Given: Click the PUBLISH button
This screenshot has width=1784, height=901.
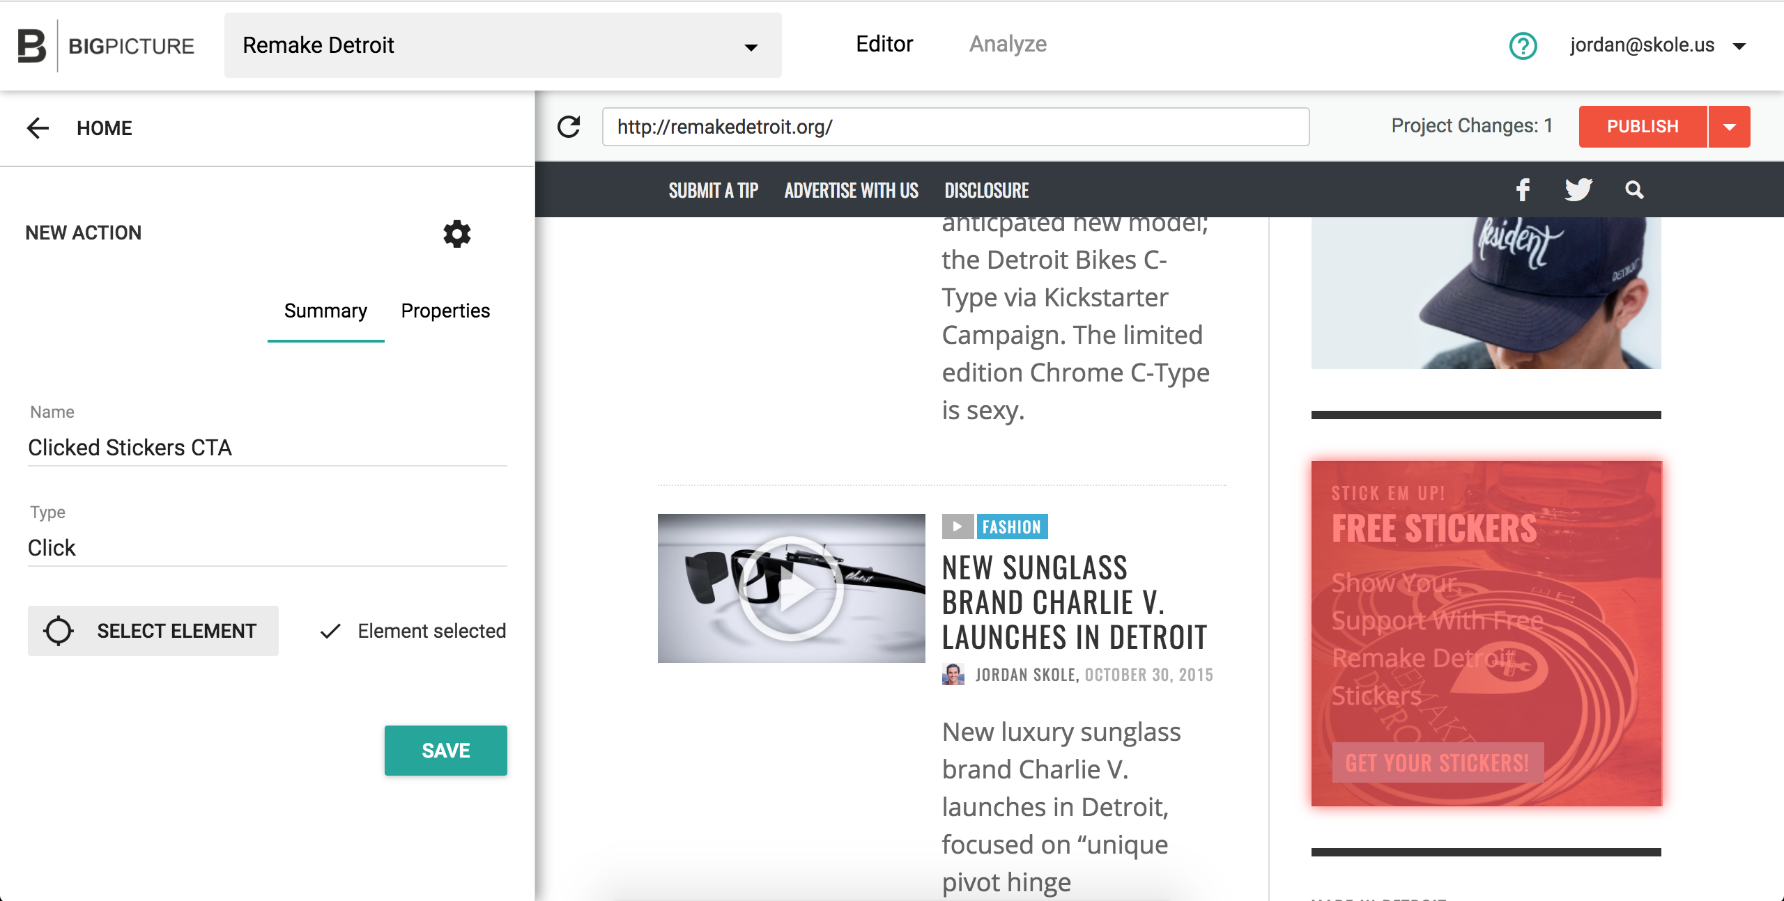Looking at the screenshot, I should coord(1643,127).
